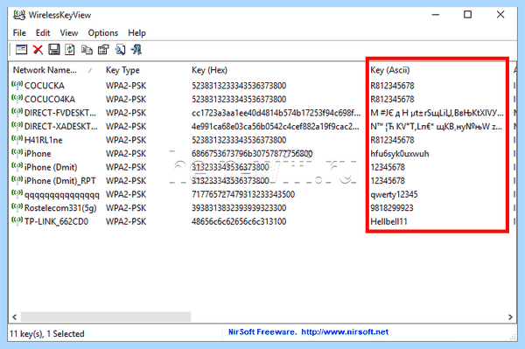Open the Properties toolbar icon
This screenshot has height=349, width=525.
tap(103, 50)
